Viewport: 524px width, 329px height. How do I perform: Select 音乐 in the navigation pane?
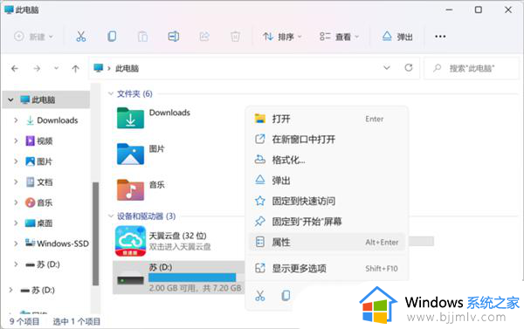pos(39,202)
